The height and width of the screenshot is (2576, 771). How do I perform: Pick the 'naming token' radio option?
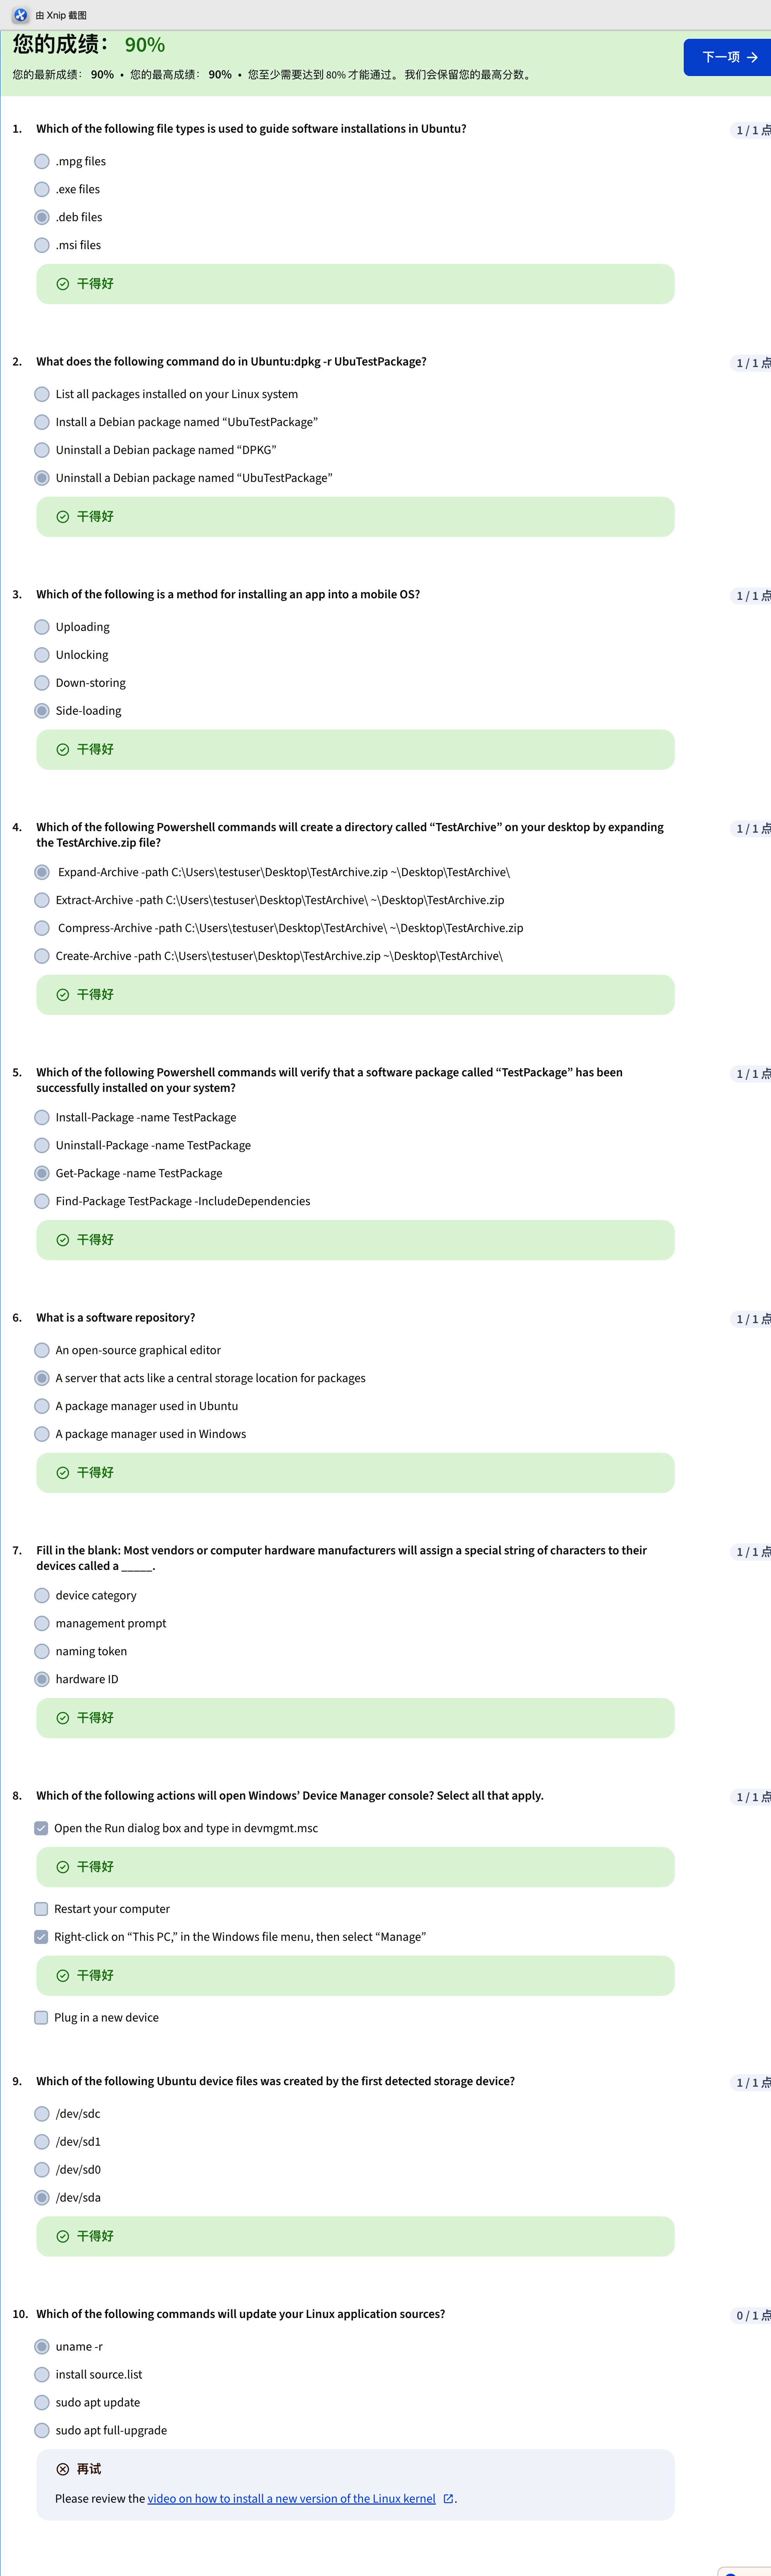42,1651
